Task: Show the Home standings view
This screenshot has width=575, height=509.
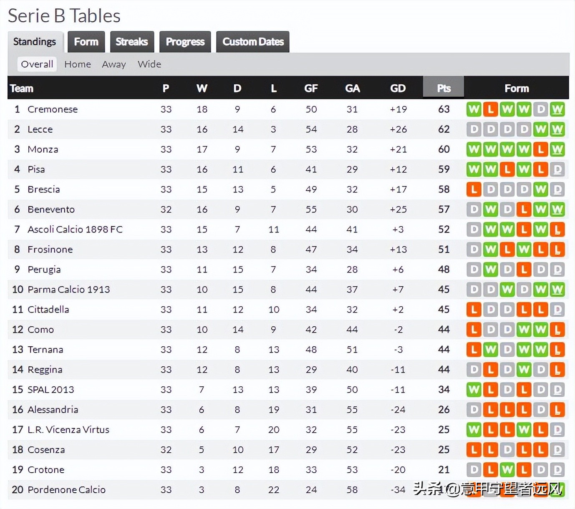Action: (78, 64)
